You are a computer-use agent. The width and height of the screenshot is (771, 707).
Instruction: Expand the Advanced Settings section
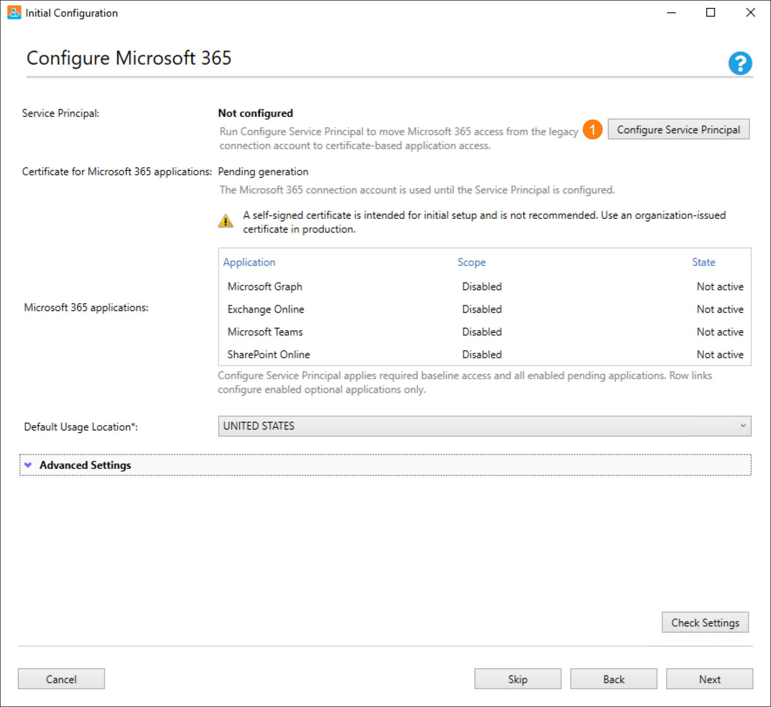pos(385,465)
